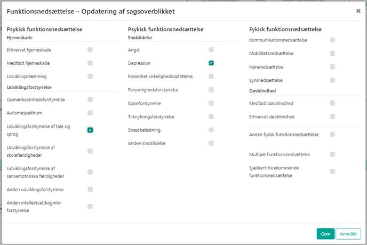This screenshot has width=367, height=245.
Task: Tick the Anden sindslidelse checkbox
Action: click(211, 143)
